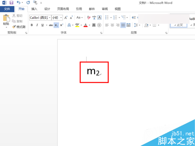
Task: Toggle the subscript button off
Action: pos(56,25)
